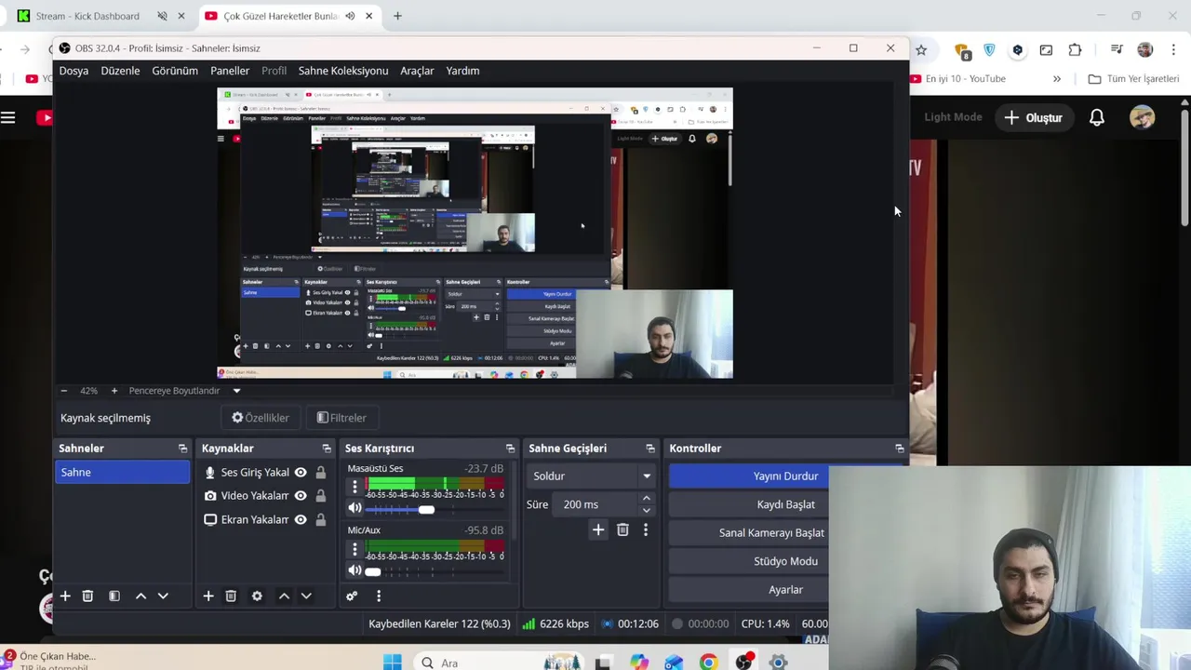Expand hidden bookmarks chevron in browser

point(1057,79)
